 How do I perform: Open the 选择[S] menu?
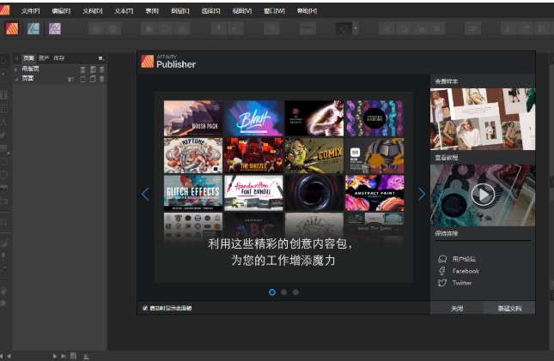pyautogui.click(x=210, y=11)
